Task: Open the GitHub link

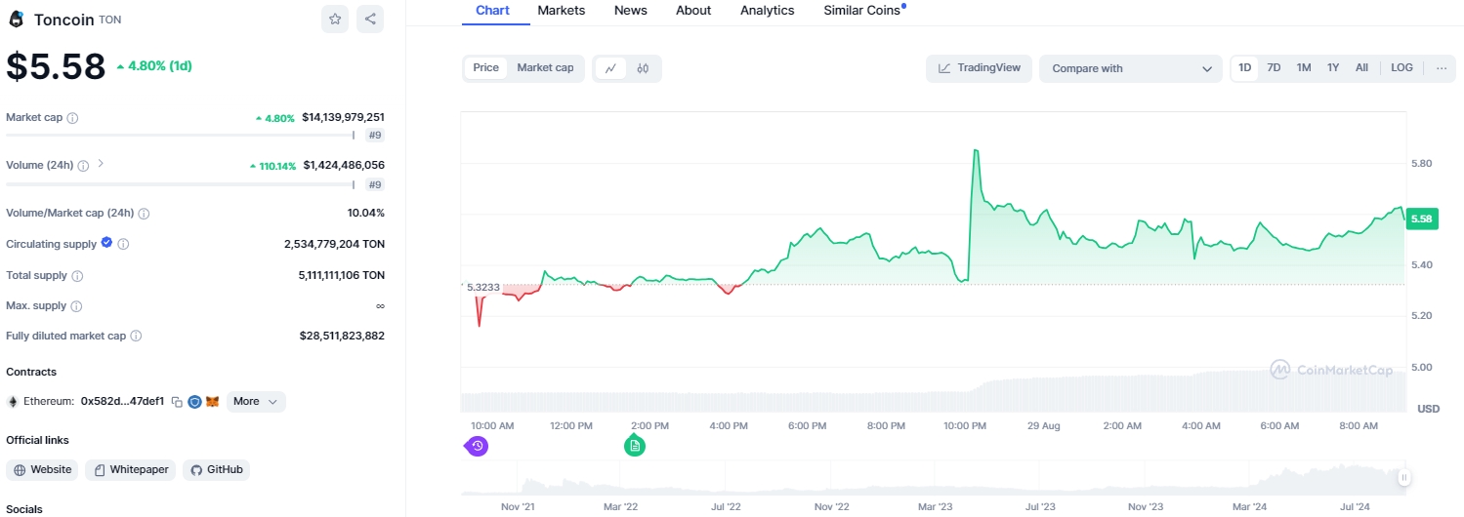Action: pos(216,470)
